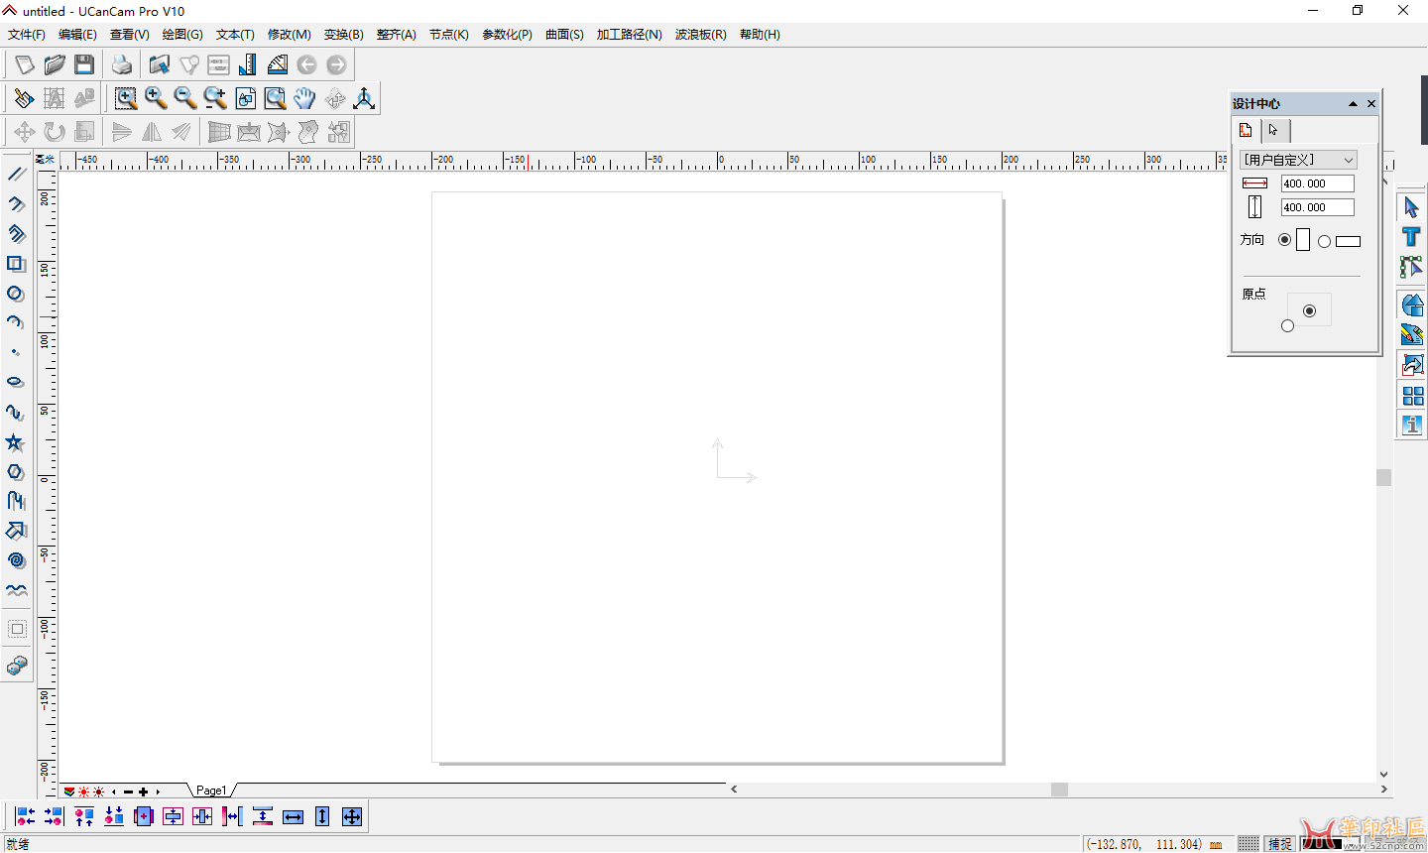Click the 捕捉 snap button in status bar

pyautogui.click(x=1279, y=844)
